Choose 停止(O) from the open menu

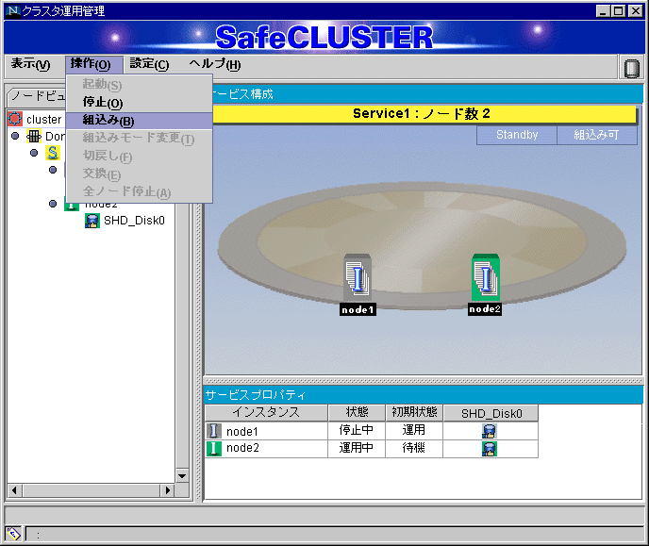coord(103,103)
